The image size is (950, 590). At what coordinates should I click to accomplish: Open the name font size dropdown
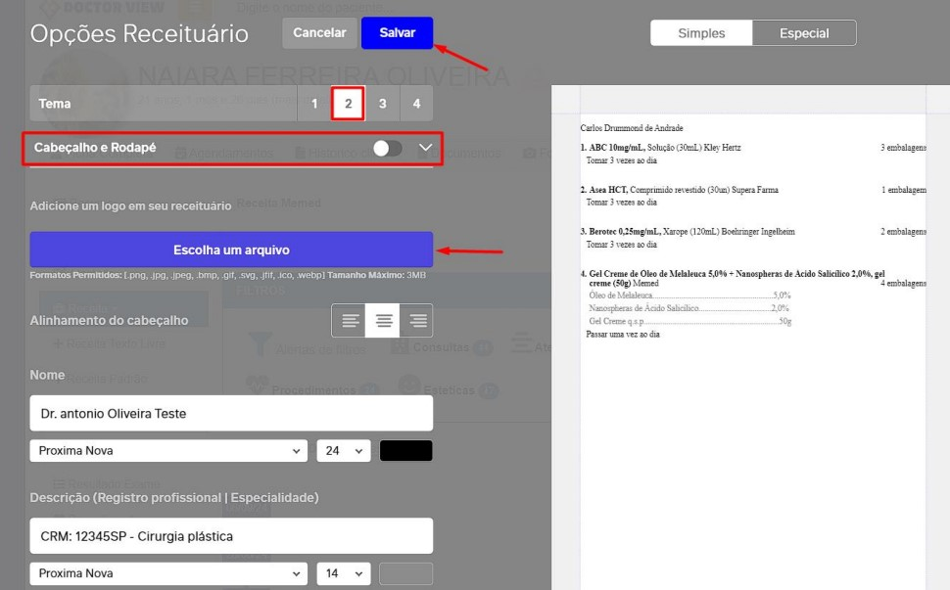[x=344, y=451]
